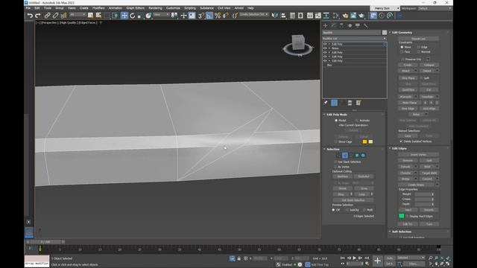
Task: Open the Workspace dropdown at top right
Action: click(435, 8)
